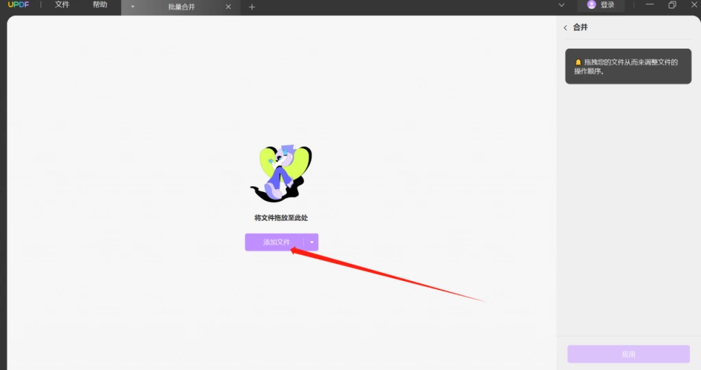Screen dimensions: 701x370
Task: Expand the chevron menu beside 登录
Action: pyautogui.click(x=561, y=5)
